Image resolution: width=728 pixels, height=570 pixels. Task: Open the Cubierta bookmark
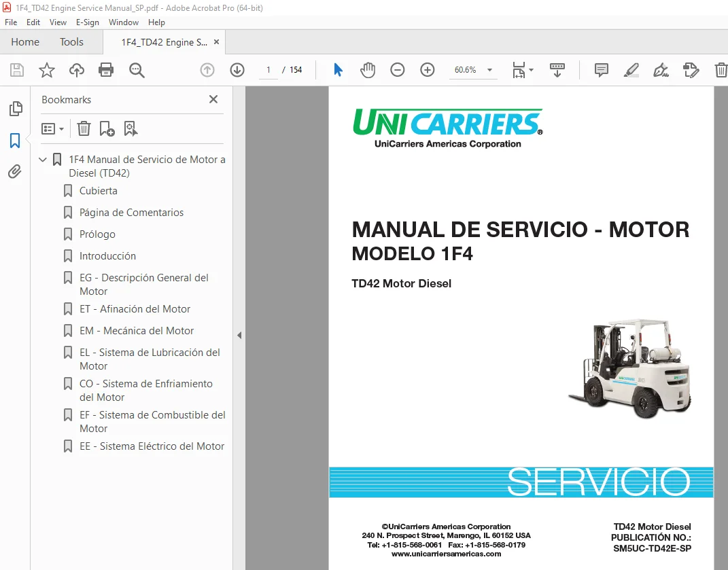click(99, 191)
